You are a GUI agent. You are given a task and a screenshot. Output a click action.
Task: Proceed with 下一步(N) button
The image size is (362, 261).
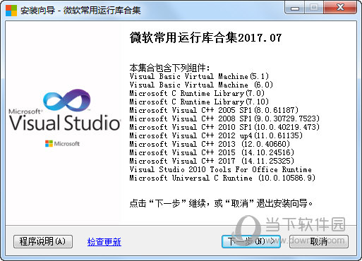[251, 241]
